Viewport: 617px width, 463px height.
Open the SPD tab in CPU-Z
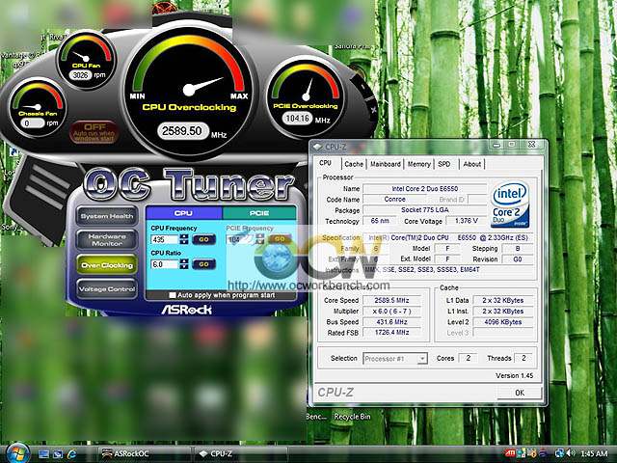pyautogui.click(x=444, y=164)
